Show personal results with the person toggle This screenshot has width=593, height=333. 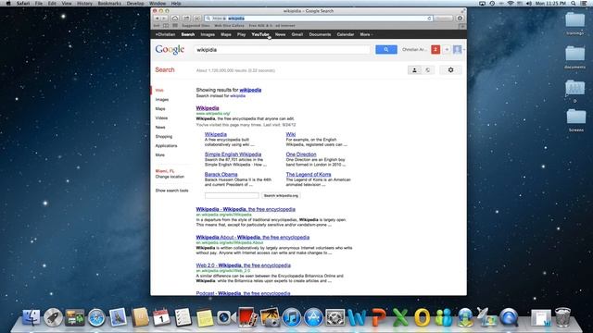(414, 70)
